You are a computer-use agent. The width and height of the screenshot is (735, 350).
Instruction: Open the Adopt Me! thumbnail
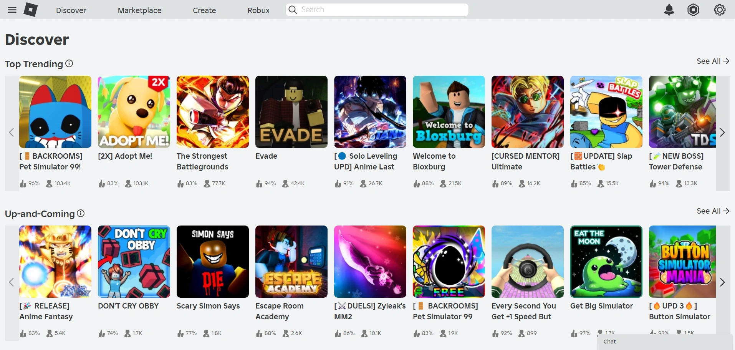(134, 112)
